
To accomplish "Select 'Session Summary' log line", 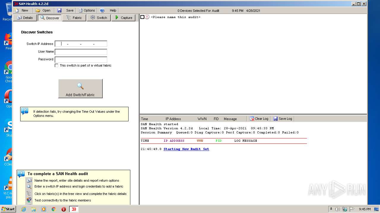I will [x=220, y=133].
